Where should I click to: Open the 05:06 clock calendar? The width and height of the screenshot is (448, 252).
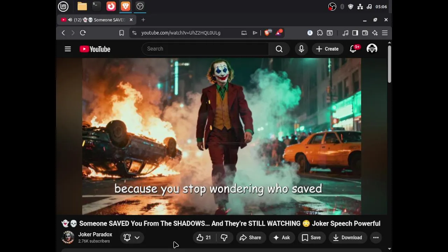coord(381,7)
